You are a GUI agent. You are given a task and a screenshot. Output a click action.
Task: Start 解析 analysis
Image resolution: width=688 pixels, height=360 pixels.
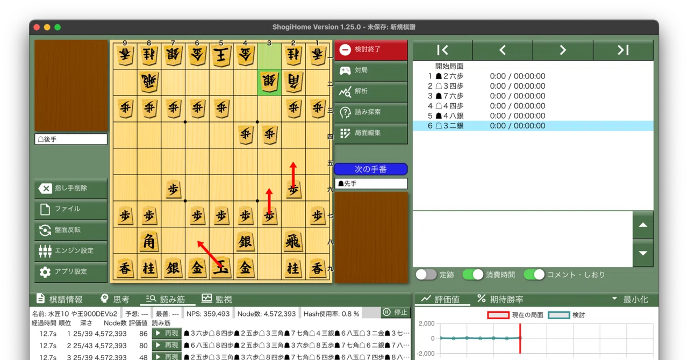(x=371, y=91)
